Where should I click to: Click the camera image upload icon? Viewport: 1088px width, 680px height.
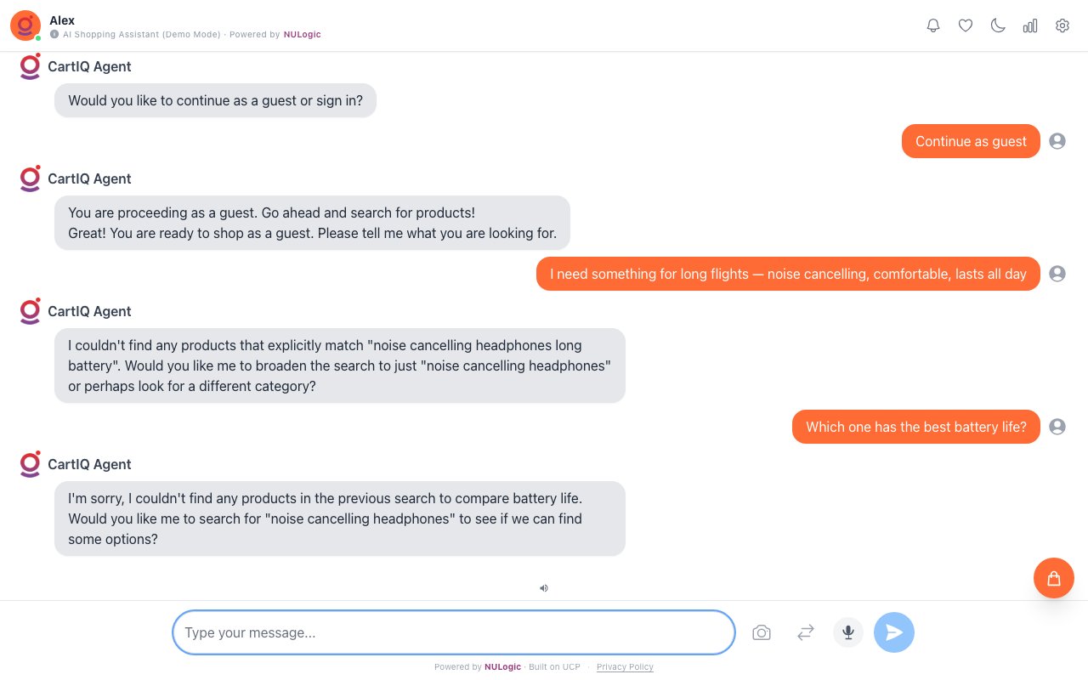pyautogui.click(x=762, y=632)
